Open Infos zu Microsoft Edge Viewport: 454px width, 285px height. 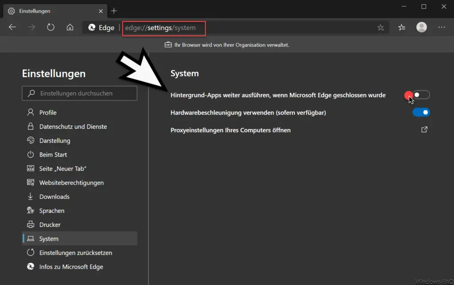[80, 267]
